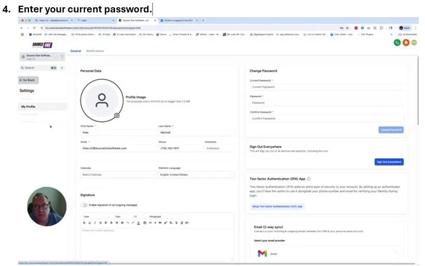Click the Current Password input field
The height and width of the screenshot is (266, 425).
327,87
